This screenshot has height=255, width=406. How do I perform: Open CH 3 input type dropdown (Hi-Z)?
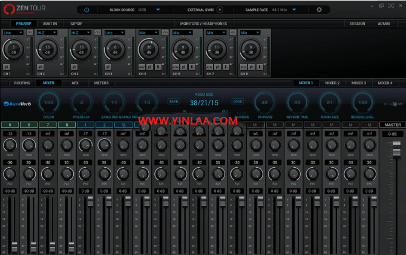(81, 33)
